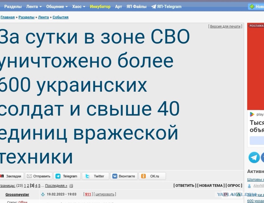
Task: Expand the Общение dropdown menu
Action: (57, 7)
